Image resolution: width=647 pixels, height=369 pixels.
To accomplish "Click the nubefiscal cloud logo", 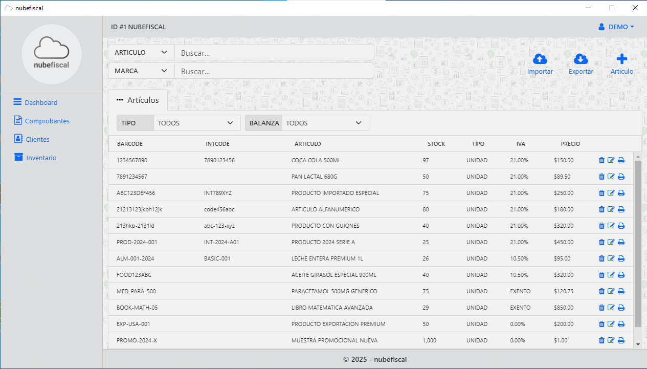I will coord(51,54).
